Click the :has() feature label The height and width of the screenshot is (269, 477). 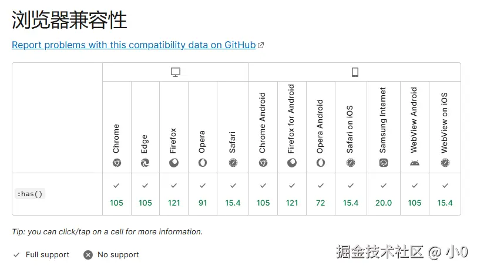click(30, 194)
